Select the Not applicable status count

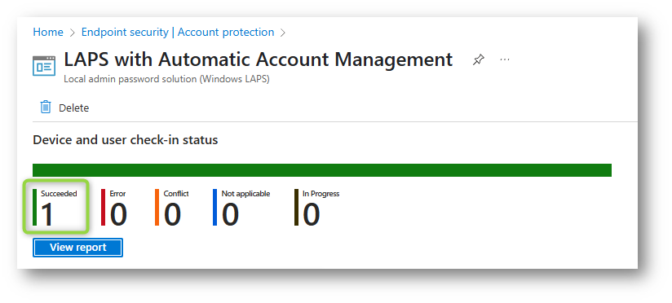[230, 214]
